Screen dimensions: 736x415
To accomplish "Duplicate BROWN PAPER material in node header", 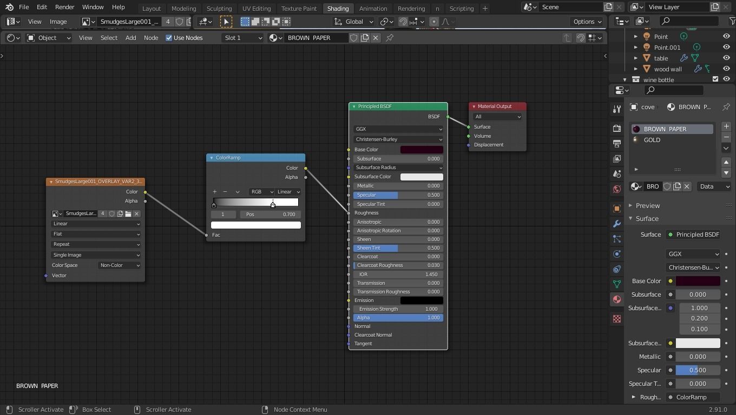I will click(365, 38).
